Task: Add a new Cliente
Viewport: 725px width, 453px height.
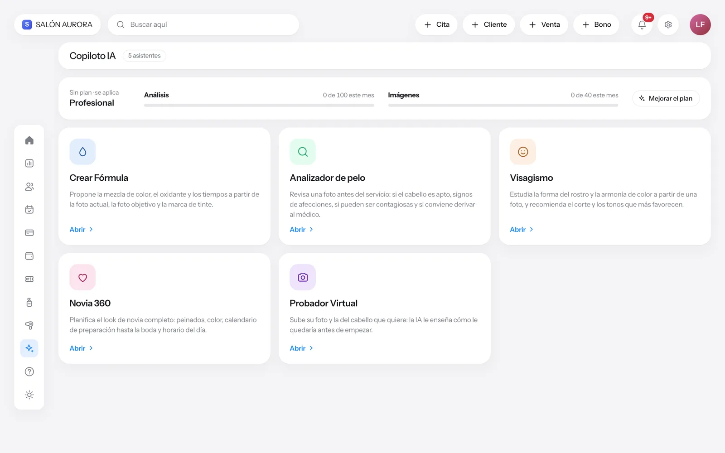Action: [488, 24]
